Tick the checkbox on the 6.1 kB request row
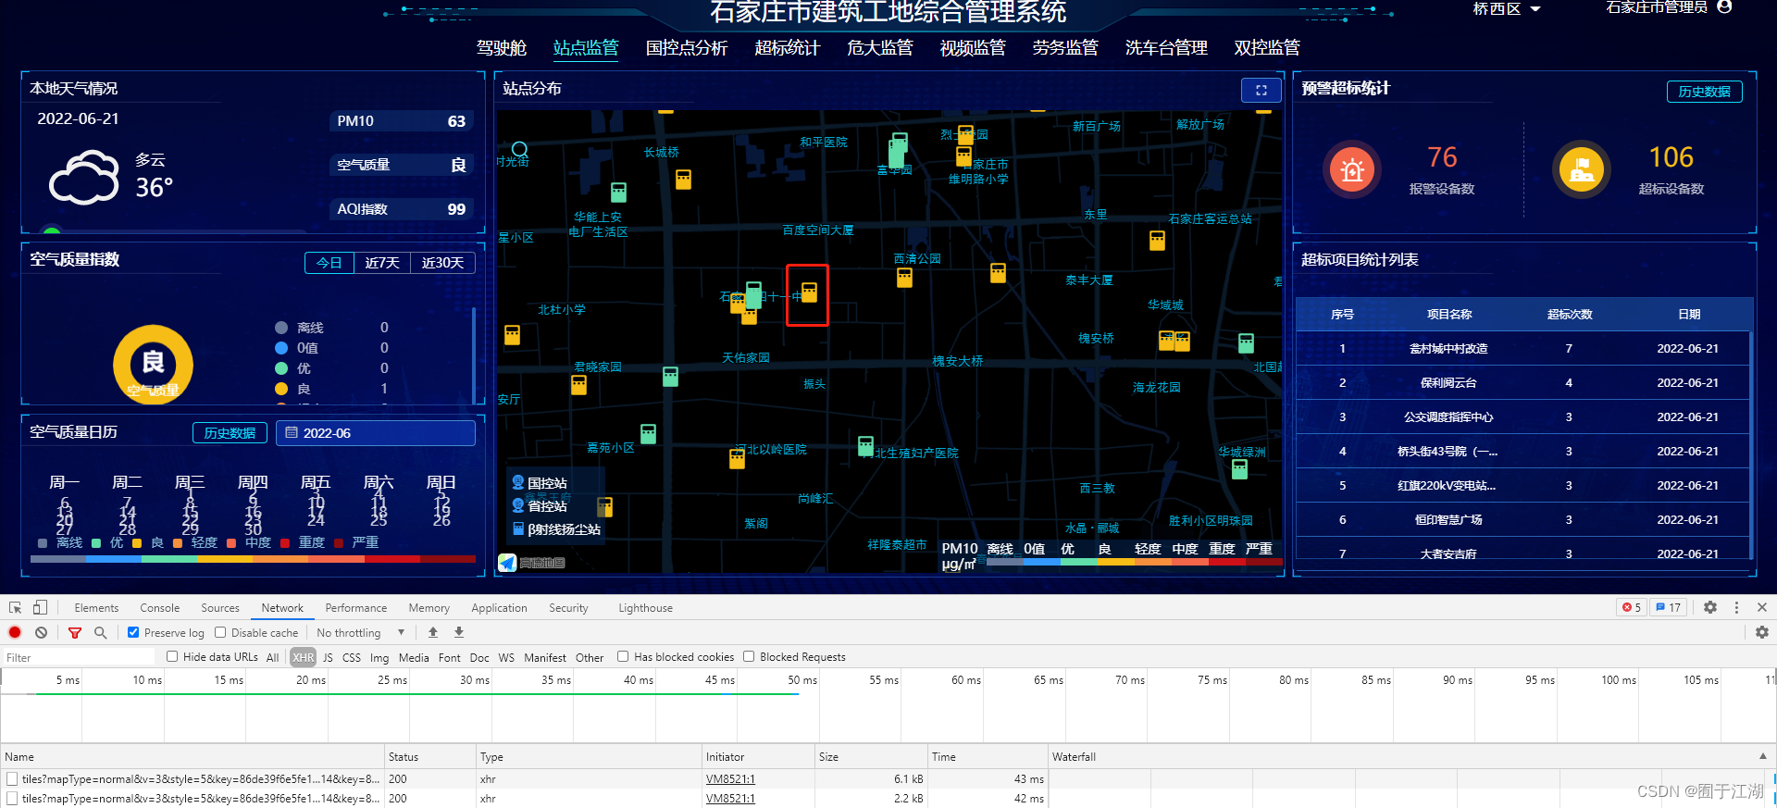This screenshot has height=808, width=1777. pos(12,779)
